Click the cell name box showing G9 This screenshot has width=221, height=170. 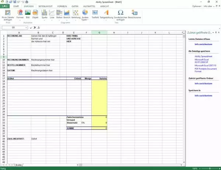(x=13, y=27)
